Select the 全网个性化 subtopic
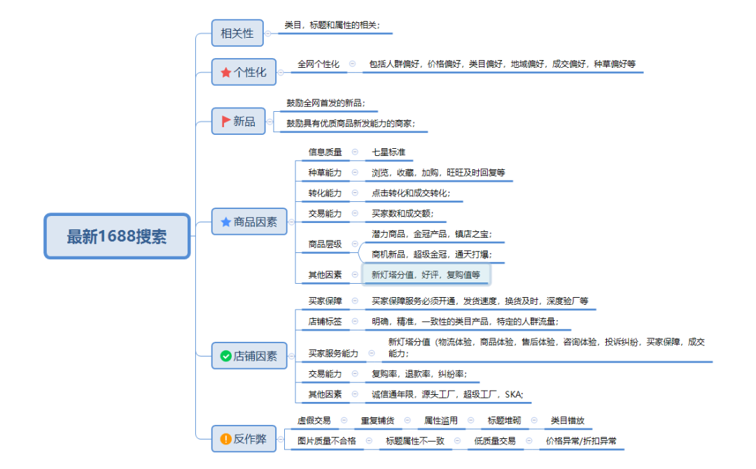The image size is (756, 469). [x=318, y=64]
